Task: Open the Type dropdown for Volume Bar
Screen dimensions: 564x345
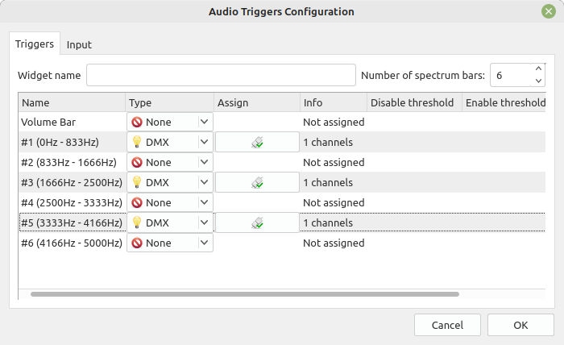Action: (170, 122)
